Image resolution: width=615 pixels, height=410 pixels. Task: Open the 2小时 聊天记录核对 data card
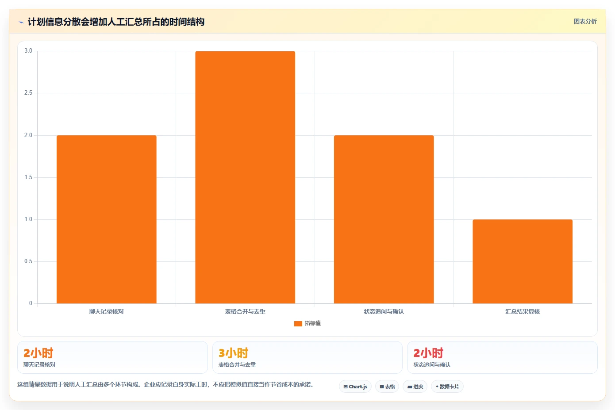[x=112, y=357]
